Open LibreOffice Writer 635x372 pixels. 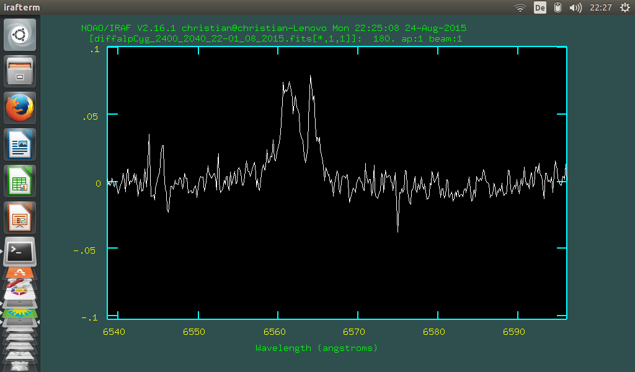coord(20,144)
